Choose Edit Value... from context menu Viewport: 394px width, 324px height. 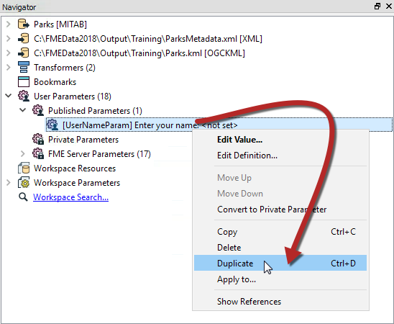point(280,140)
